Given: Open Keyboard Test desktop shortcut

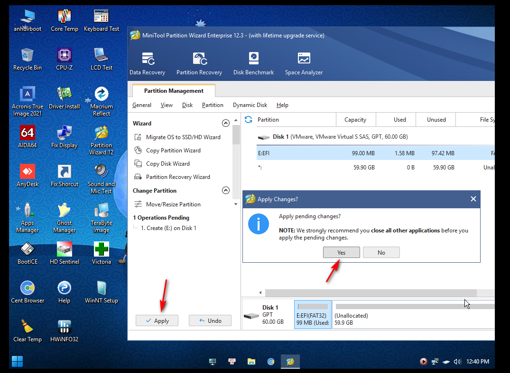Looking at the screenshot, I should 102,20.
